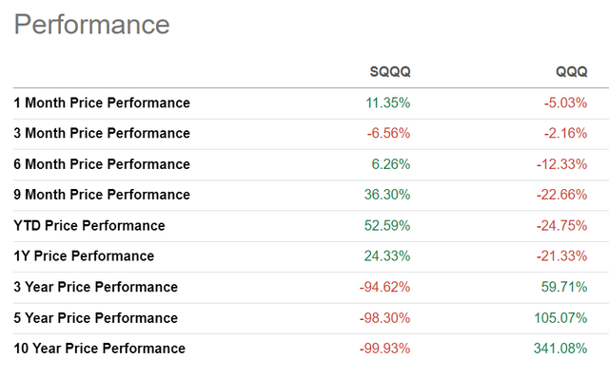Click the 3 Year Price Performance label

[x=95, y=287]
